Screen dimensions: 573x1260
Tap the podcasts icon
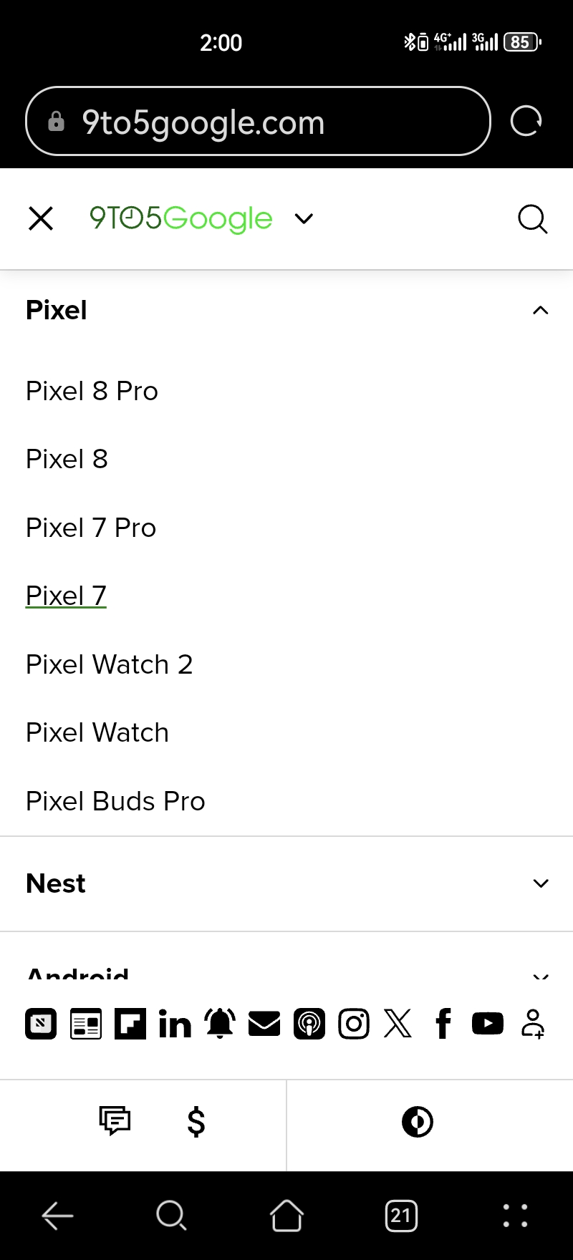[309, 1024]
